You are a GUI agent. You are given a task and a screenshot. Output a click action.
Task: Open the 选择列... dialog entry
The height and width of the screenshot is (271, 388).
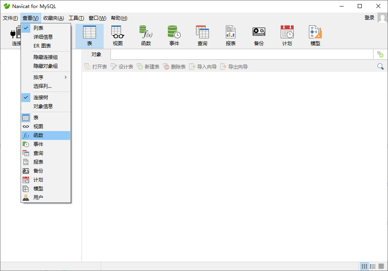tap(46, 86)
